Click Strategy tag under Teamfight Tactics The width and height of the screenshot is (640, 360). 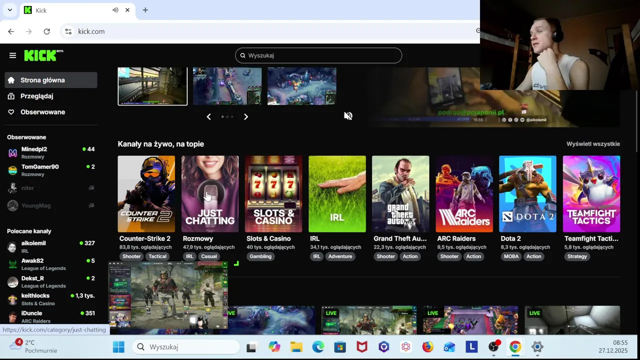577,256
